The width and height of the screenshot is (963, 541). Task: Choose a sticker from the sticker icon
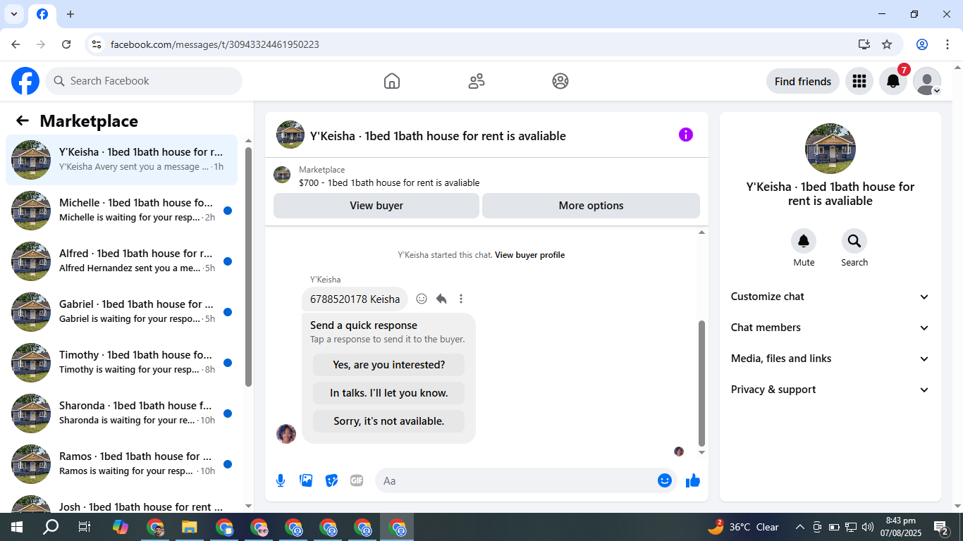click(x=331, y=480)
